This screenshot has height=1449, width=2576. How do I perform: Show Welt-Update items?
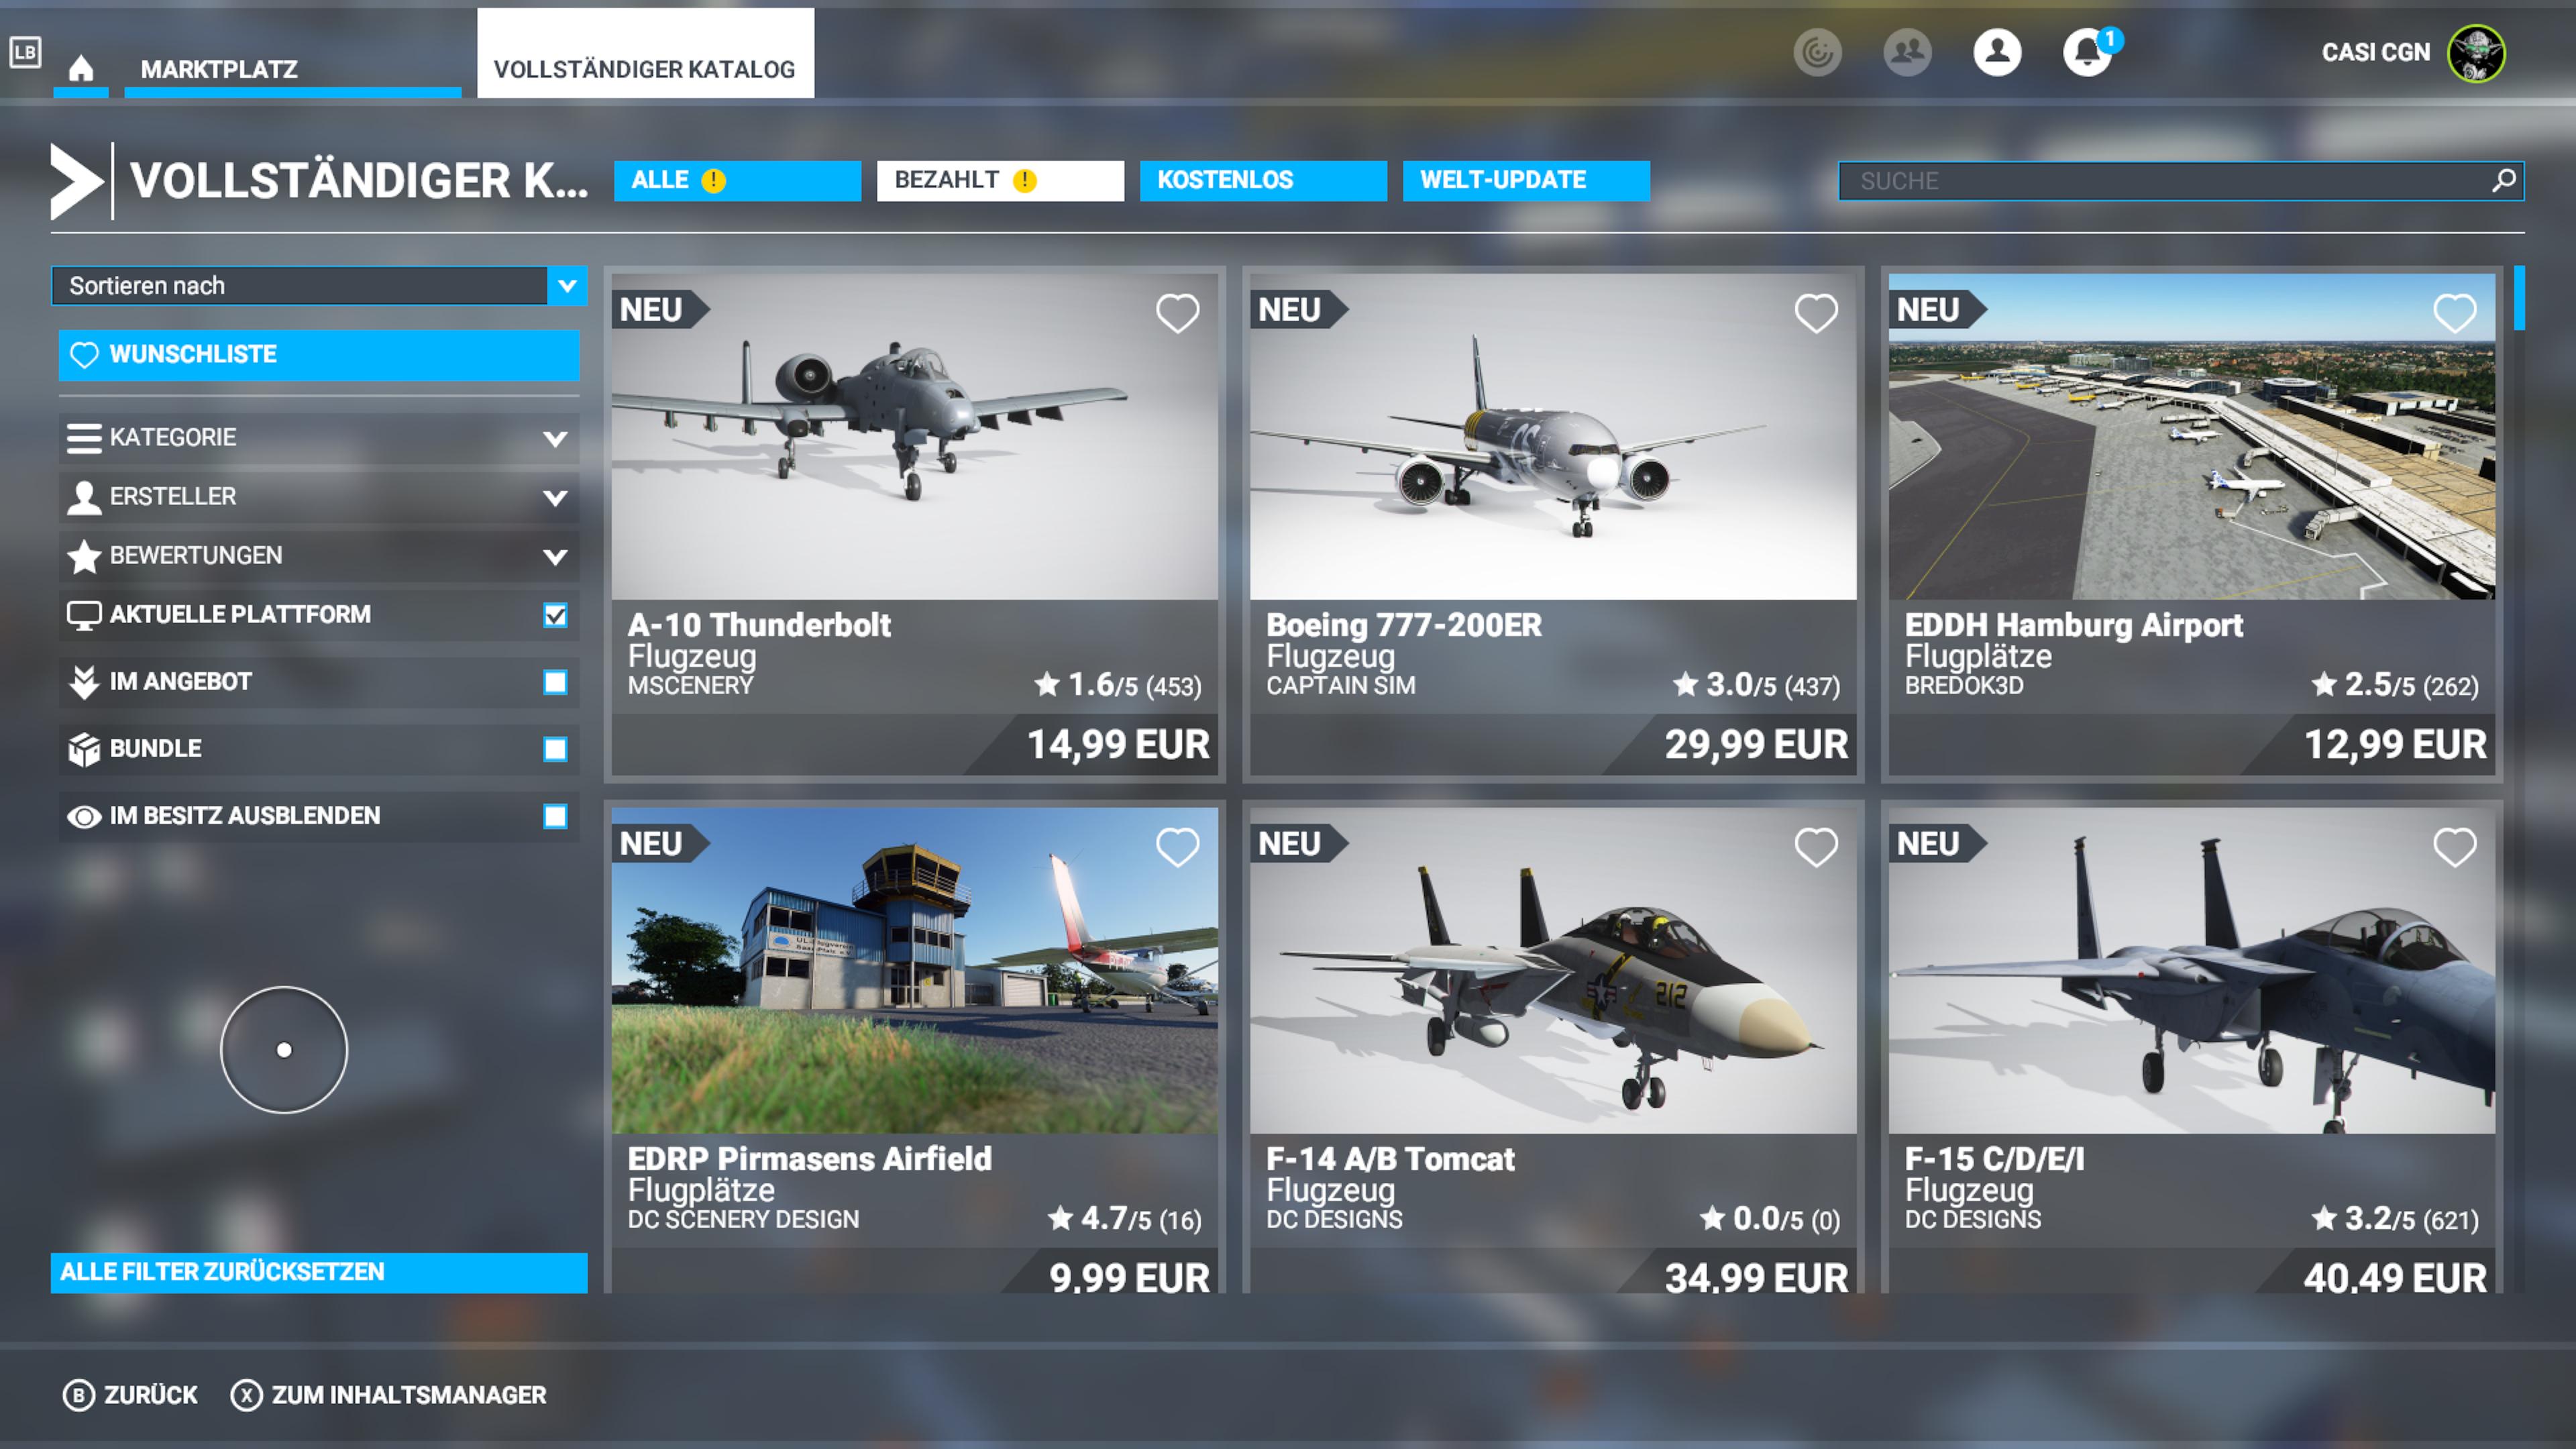(1526, 181)
